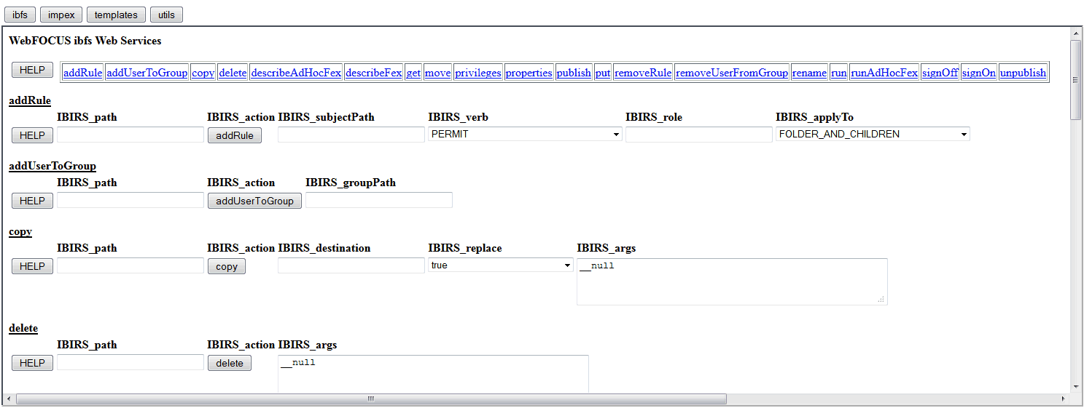Screen dimensions: 1084x408
Task: Open the removeRule link
Action: pyautogui.click(x=643, y=73)
